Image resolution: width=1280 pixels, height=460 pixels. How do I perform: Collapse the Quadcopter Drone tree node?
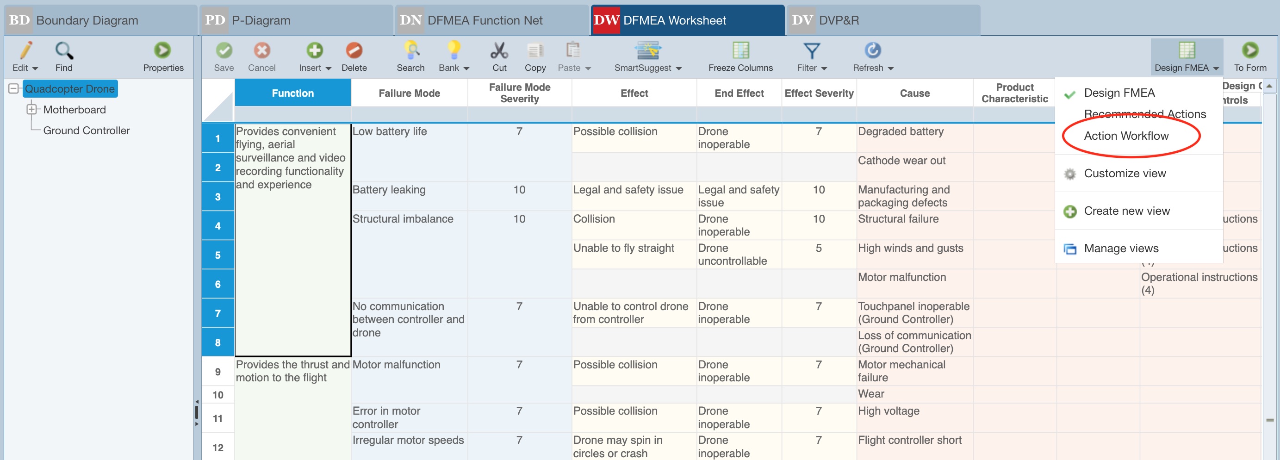click(14, 89)
